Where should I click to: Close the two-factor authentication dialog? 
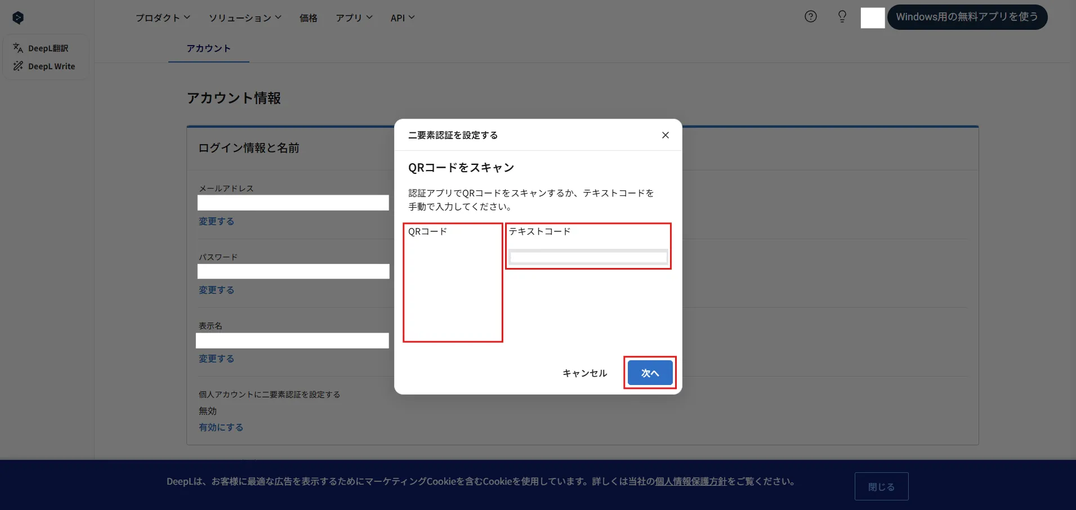665,135
